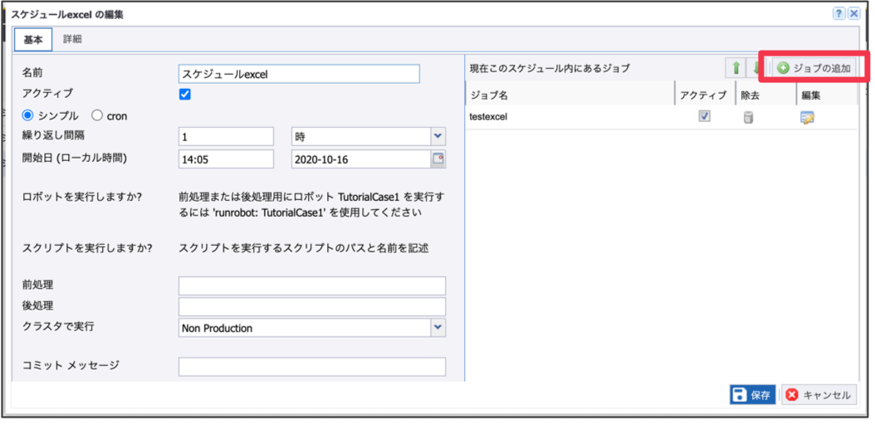Select the testexcel job row
The image size is (875, 425).
click(x=662, y=117)
